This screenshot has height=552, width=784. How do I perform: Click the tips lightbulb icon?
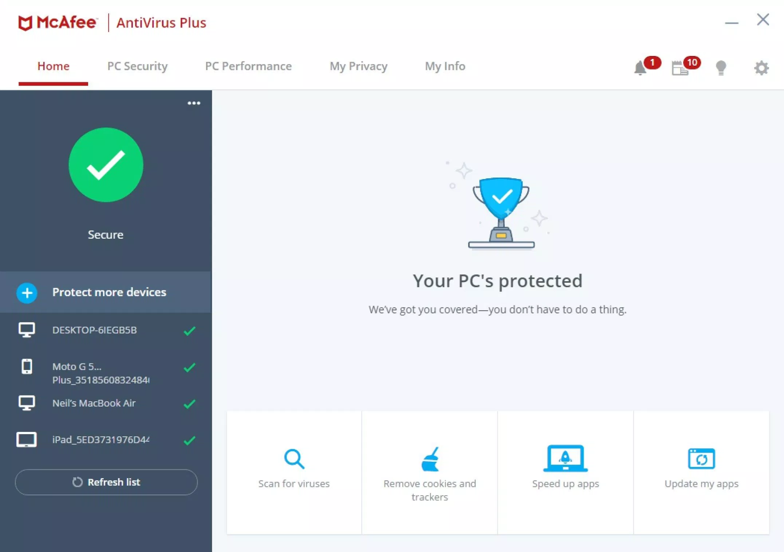(721, 68)
